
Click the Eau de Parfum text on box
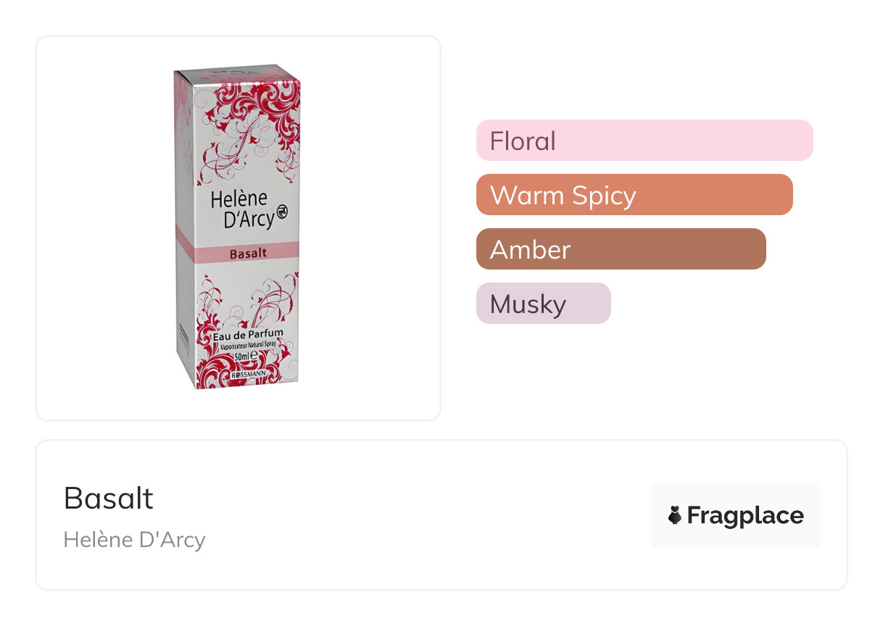[x=247, y=335]
